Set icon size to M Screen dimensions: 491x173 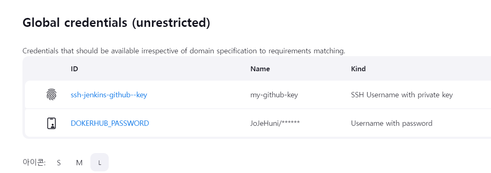(79, 162)
